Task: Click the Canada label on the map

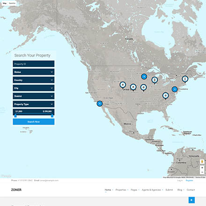Action: tap(129, 39)
